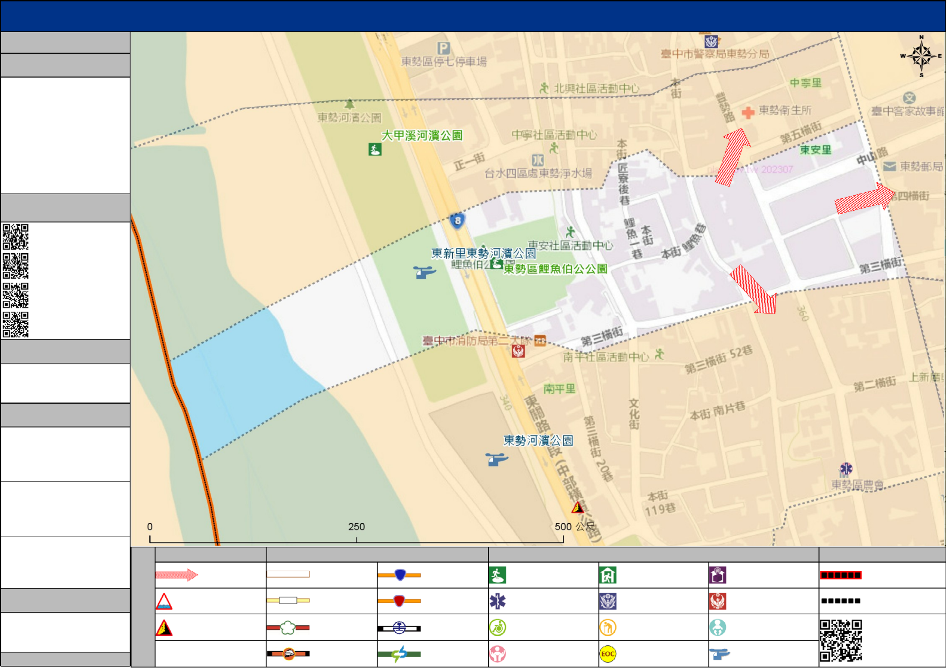Click the 東新里東勢河濱公園 label
The image size is (948, 669).
pyautogui.click(x=484, y=254)
